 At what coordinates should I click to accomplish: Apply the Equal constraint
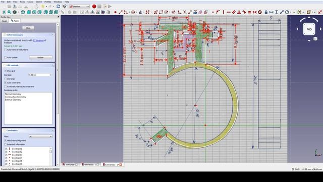[249, 12]
